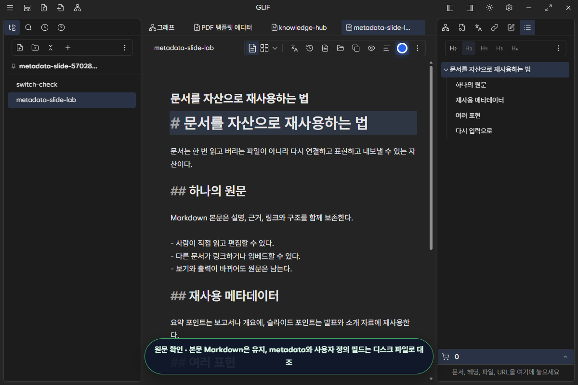
Task: Open graph view icon in right panel
Action: coord(446,27)
